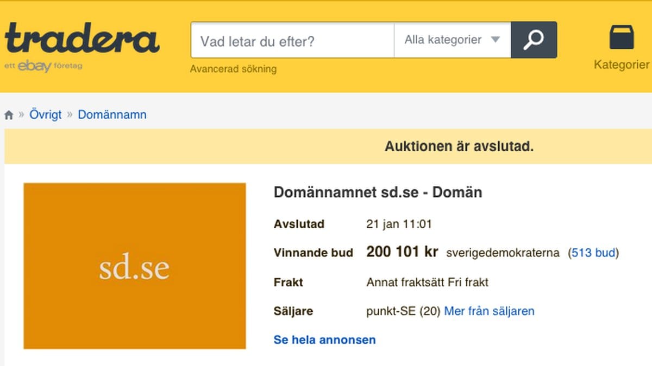Click the orange sd.se listing image
This screenshot has width=652, height=366.
(135, 266)
